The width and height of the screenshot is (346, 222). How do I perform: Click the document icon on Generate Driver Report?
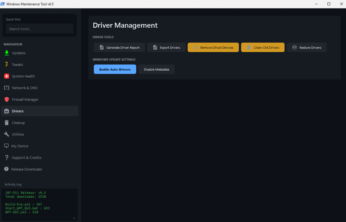pos(101,47)
